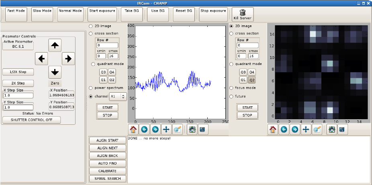Click STOP in the right image panel
The width and height of the screenshot is (372, 185).
click(247, 115)
